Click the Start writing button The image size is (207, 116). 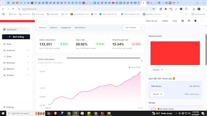(16, 37)
